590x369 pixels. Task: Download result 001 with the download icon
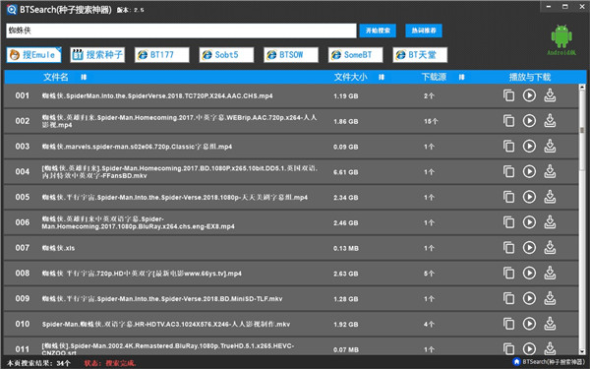(550, 95)
